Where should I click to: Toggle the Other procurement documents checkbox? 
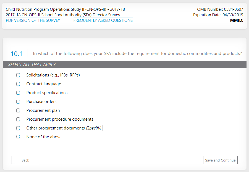pos(18,128)
